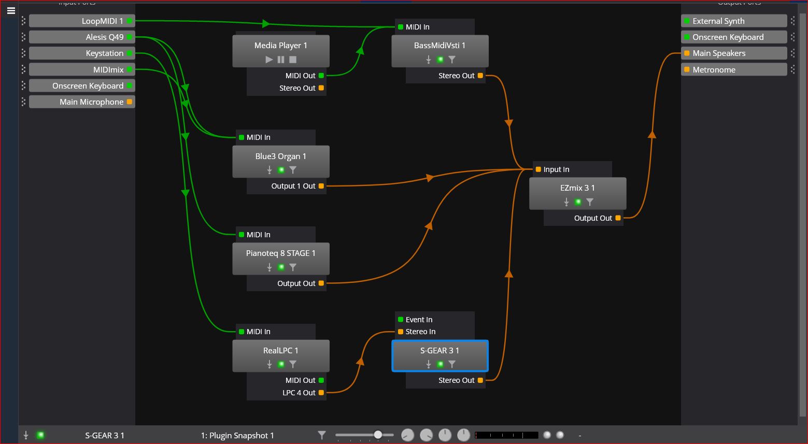This screenshot has width=808, height=444.
Task: Click MIDI Out connector of Media Player 1
Action: (321, 76)
